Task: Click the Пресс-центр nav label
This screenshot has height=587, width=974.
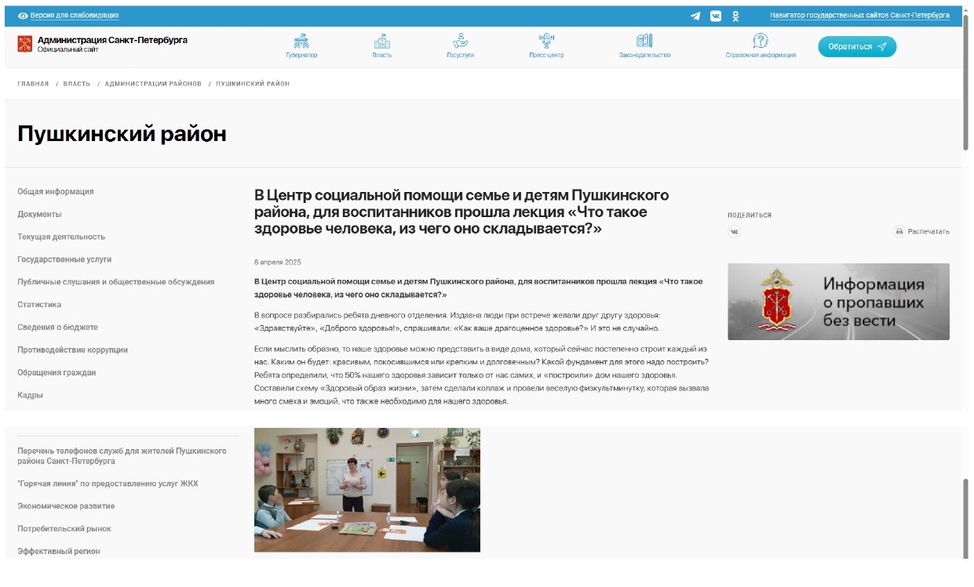Action: point(546,56)
